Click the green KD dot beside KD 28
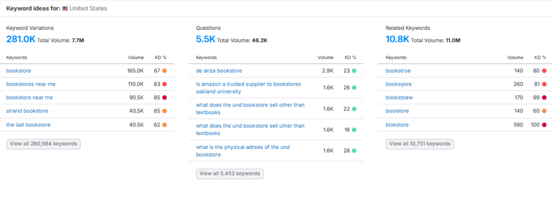 click(354, 151)
